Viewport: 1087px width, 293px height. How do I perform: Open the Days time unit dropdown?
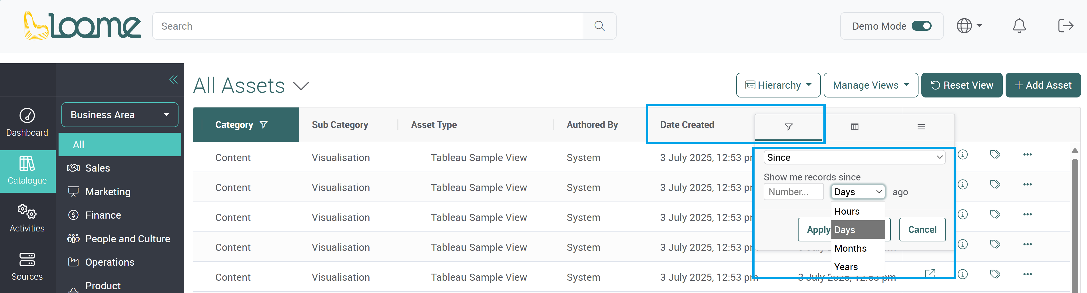[858, 192]
